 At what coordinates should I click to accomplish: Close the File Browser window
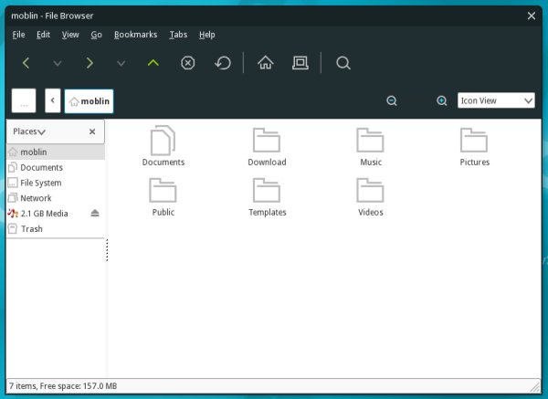click(x=532, y=16)
